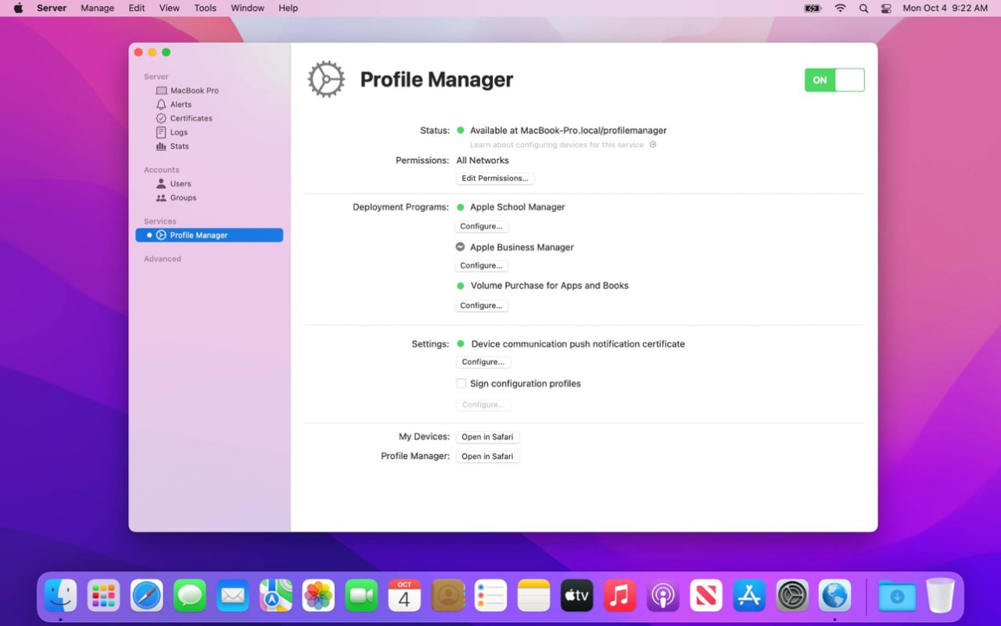Click the 'Apple School Manager' label

518,207
